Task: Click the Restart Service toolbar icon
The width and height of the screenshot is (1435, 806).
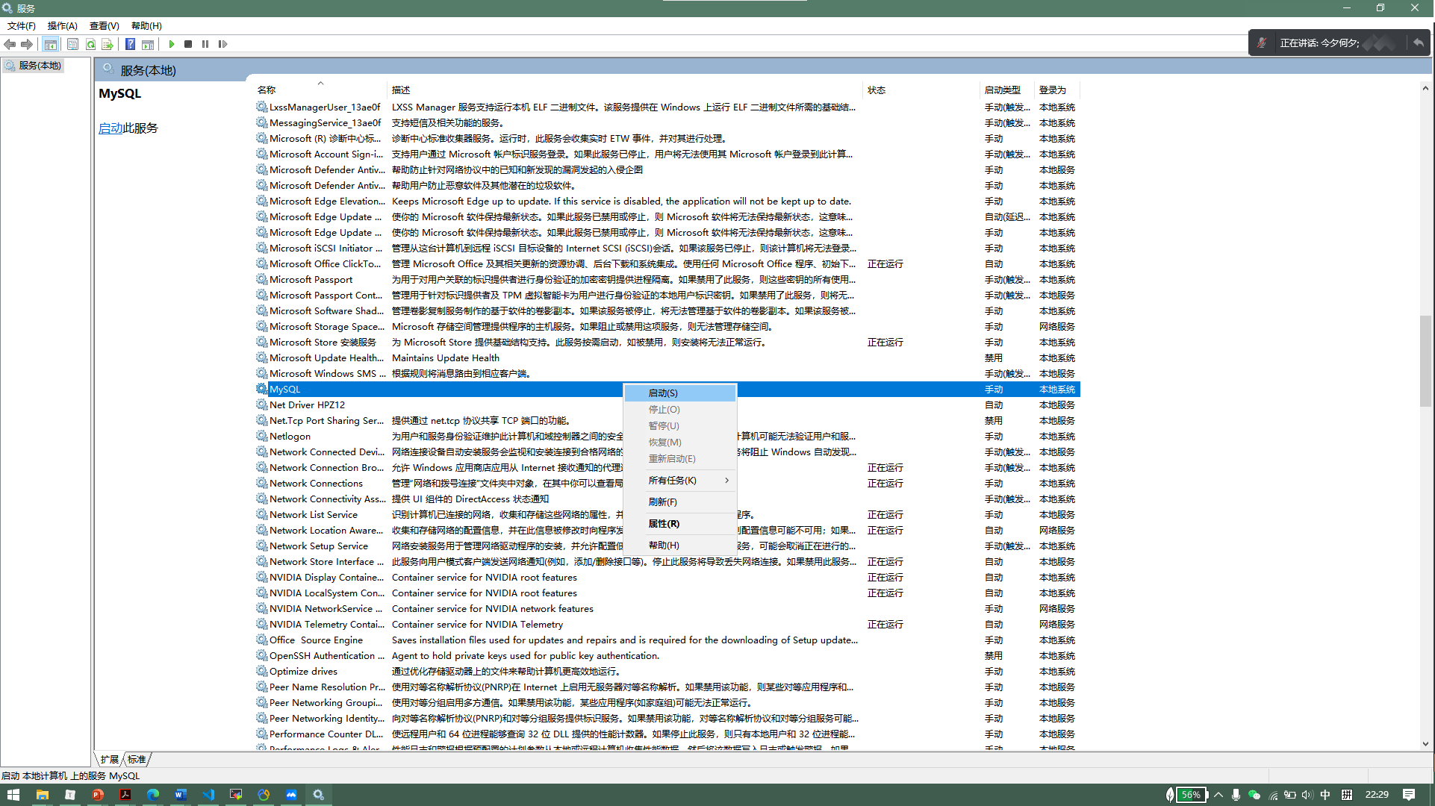Action: [222, 44]
